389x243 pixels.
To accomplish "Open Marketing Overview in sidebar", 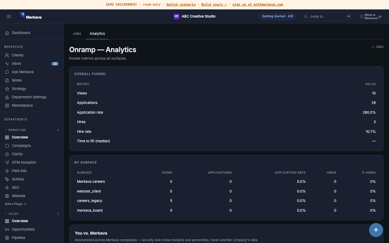I will pos(32,137).
